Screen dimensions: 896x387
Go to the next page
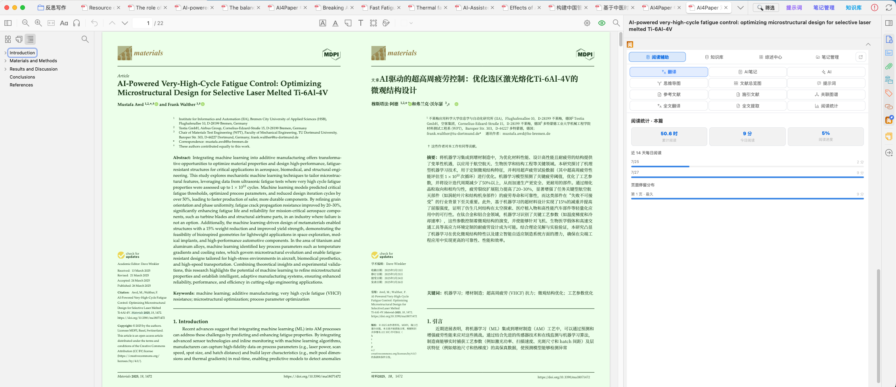point(125,23)
